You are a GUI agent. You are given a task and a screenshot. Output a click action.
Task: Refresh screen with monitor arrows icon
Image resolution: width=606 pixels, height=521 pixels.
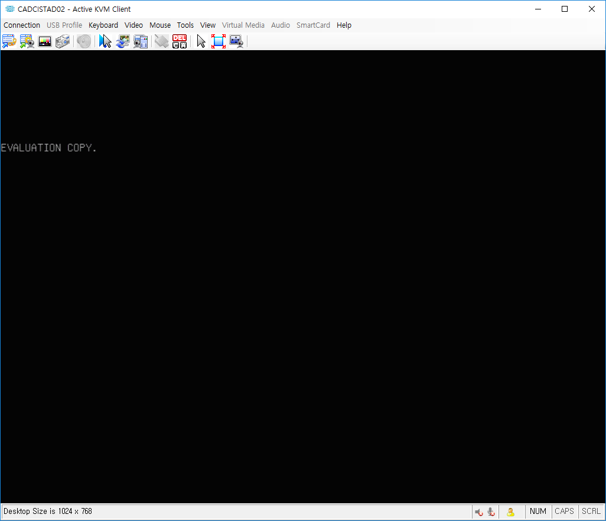tap(123, 41)
